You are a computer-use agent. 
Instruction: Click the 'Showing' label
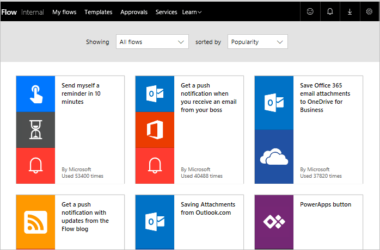pyautogui.click(x=97, y=42)
